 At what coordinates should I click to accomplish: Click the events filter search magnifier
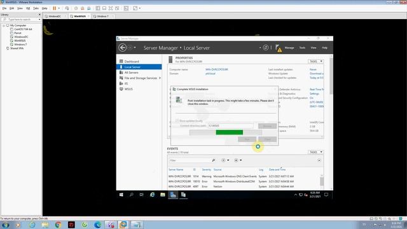[x=214, y=160]
